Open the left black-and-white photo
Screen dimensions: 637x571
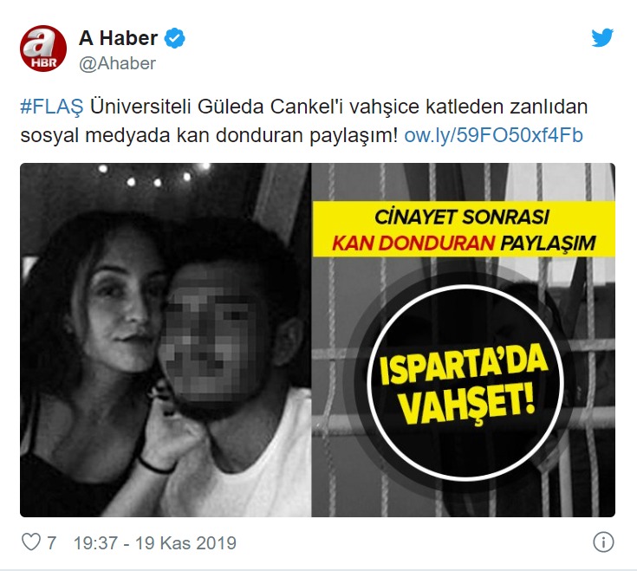[166, 340]
